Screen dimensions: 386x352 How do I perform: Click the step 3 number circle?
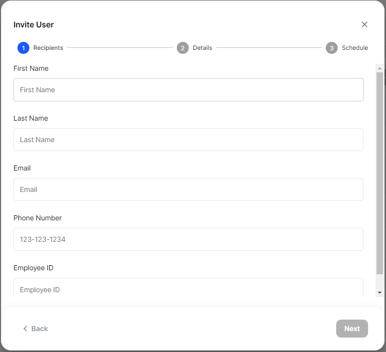pyautogui.click(x=331, y=48)
